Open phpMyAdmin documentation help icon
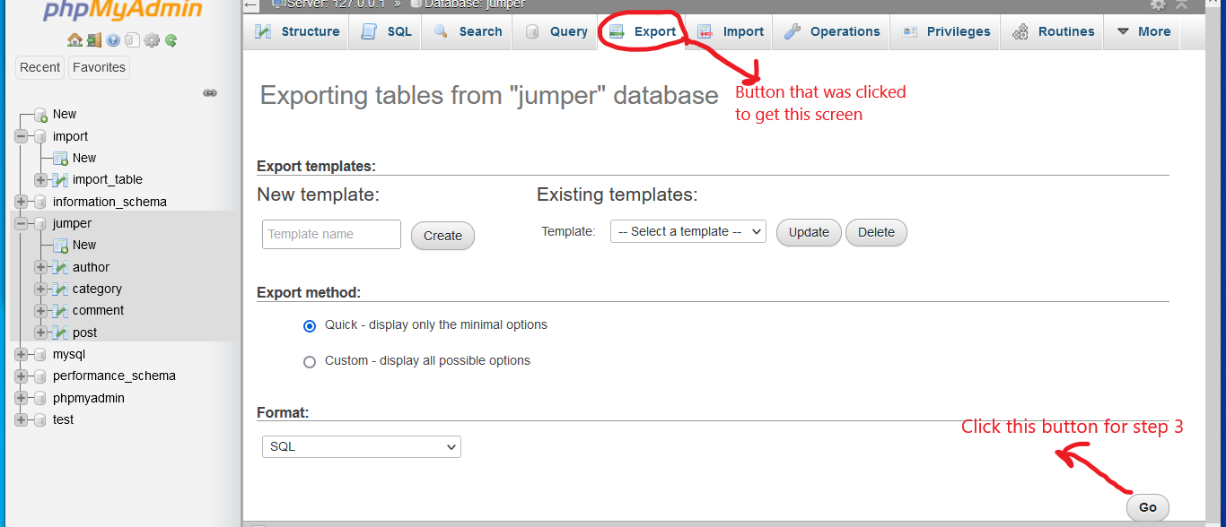 click(x=113, y=40)
